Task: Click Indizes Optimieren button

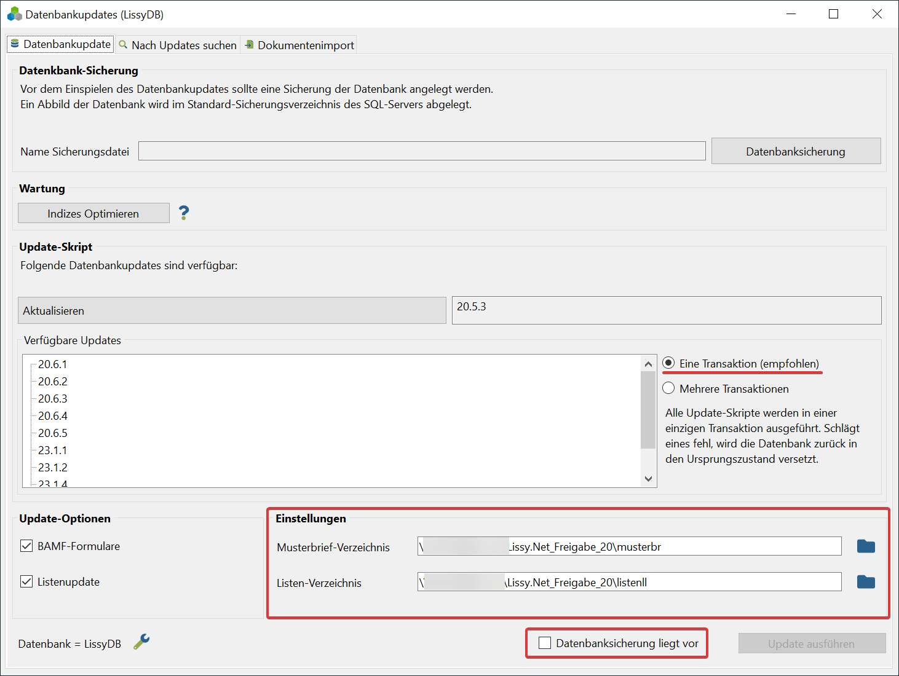Action: pyautogui.click(x=93, y=213)
